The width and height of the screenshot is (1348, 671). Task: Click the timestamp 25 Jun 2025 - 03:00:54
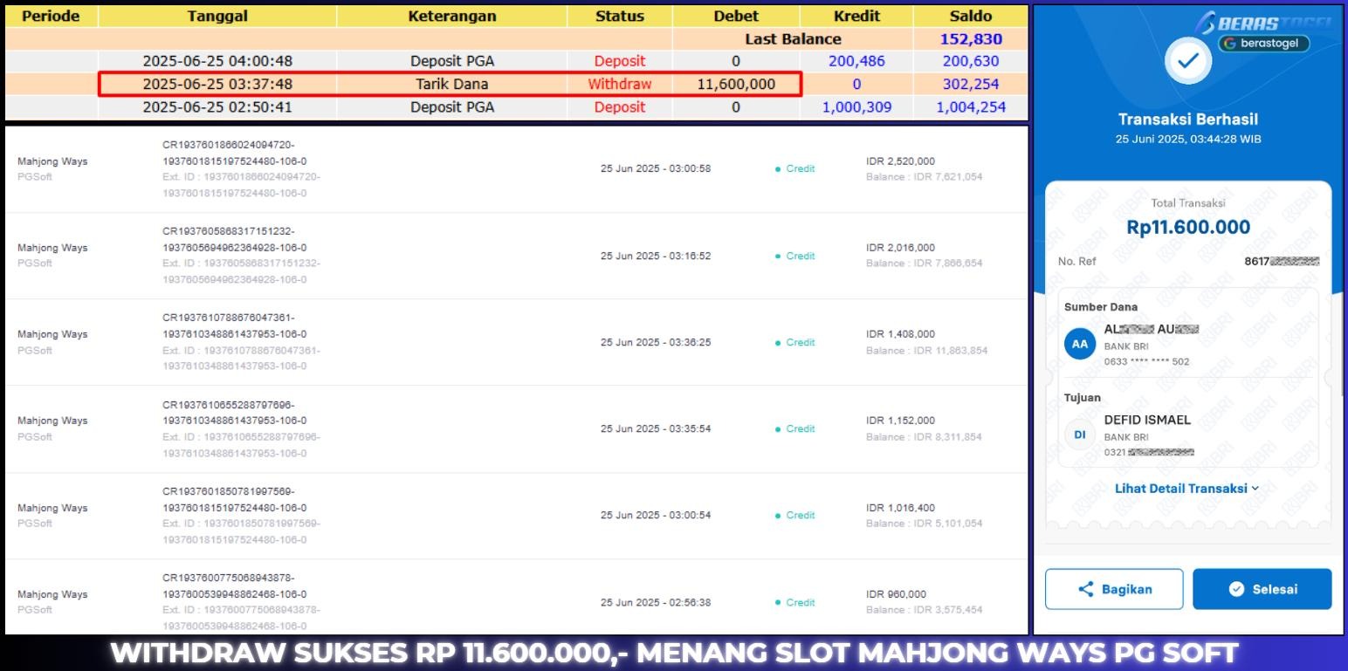click(656, 515)
